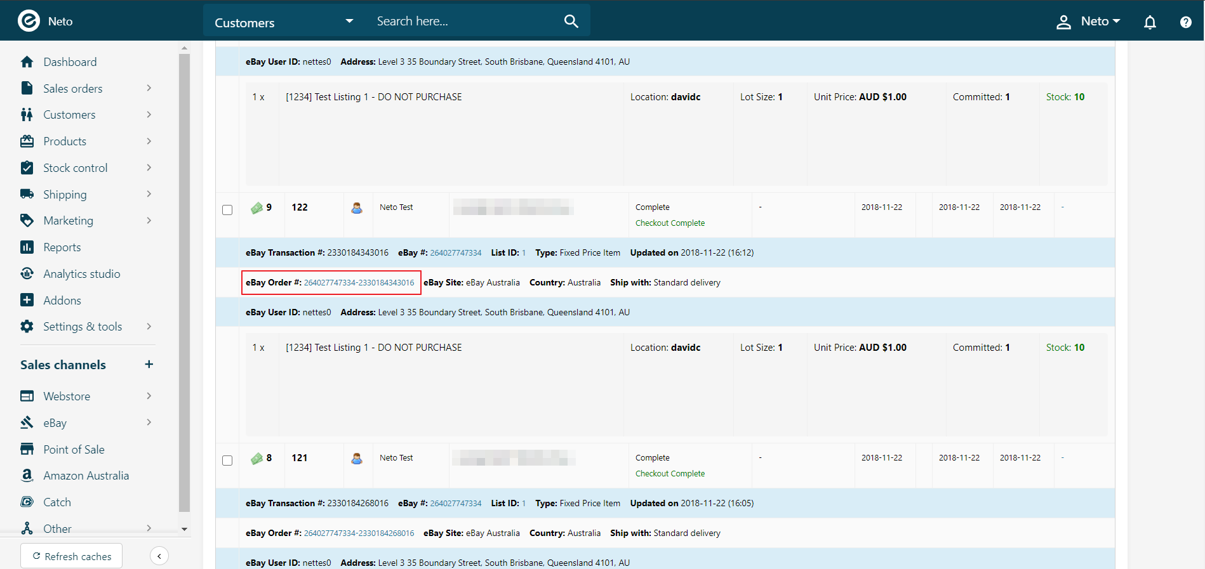Click into the Search here field
This screenshot has height=569, width=1205.
[x=463, y=21]
